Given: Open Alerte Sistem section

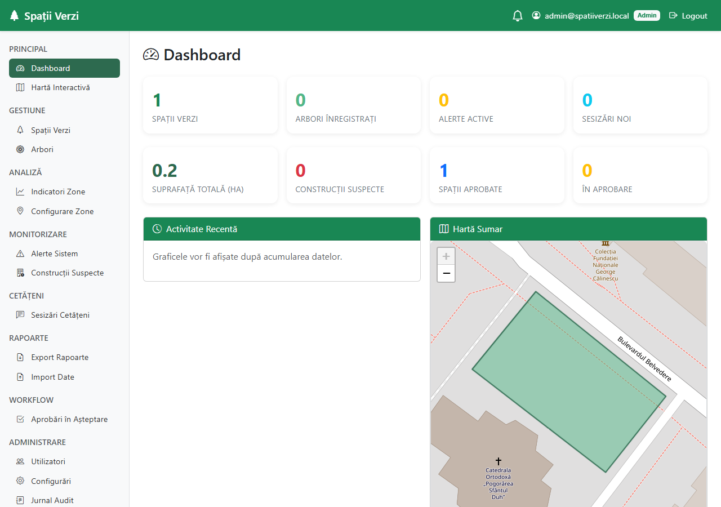Looking at the screenshot, I should pos(64,253).
